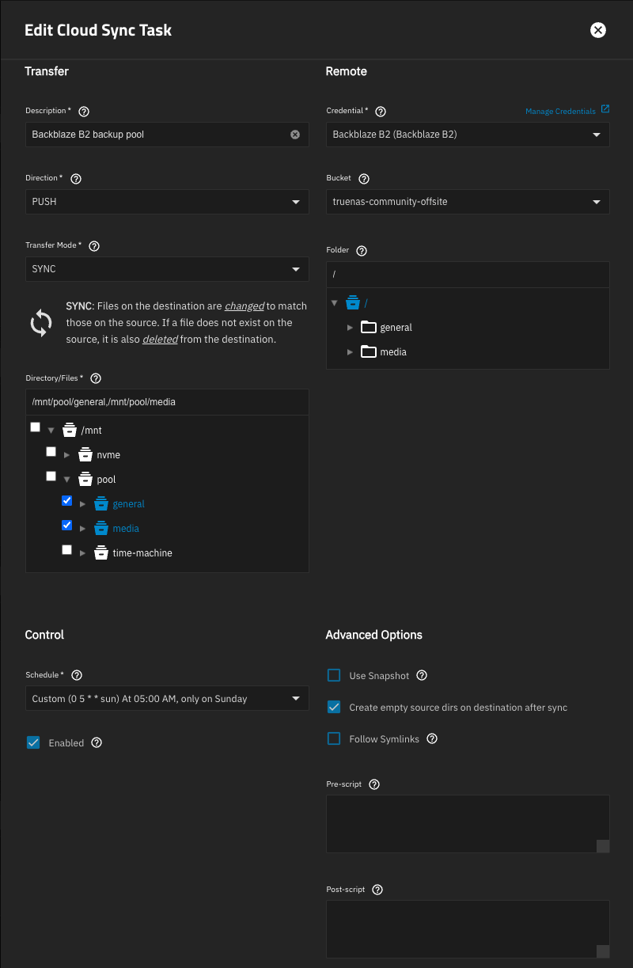Expand the time-machine dataset node

(83, 553)
